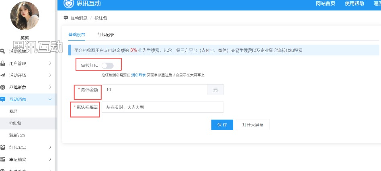The width and height of the screenshot is (381, 171).
Task: Select the 基础设置 tab
Action: tap(76, 35)
